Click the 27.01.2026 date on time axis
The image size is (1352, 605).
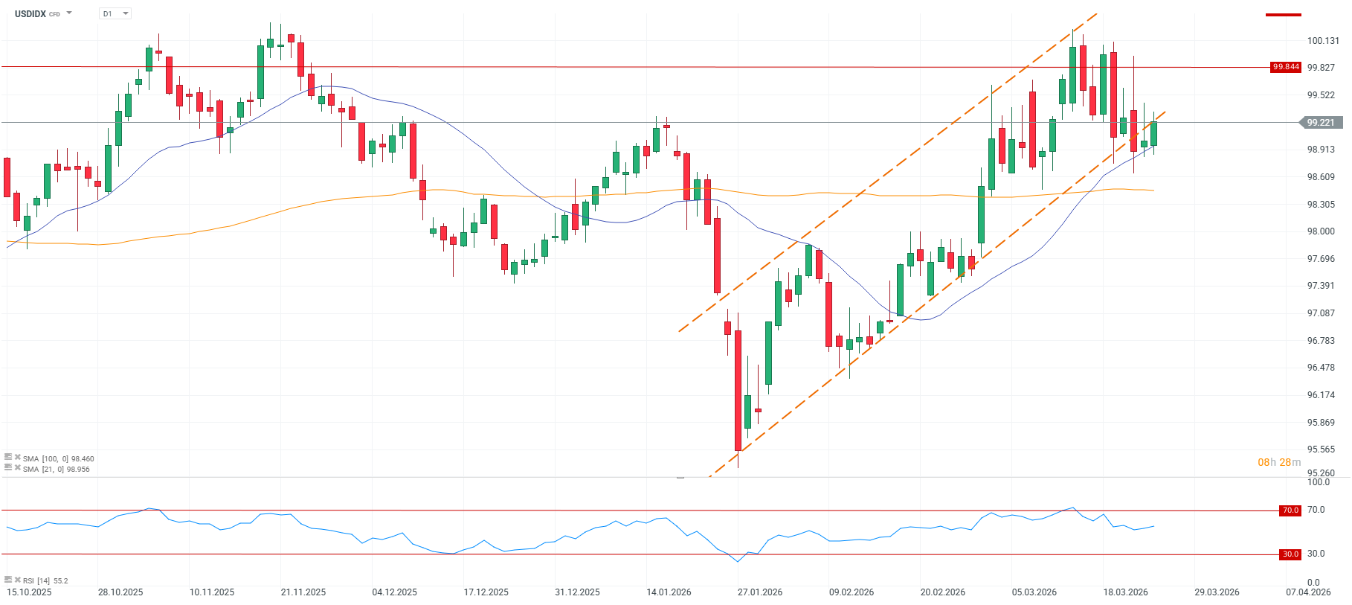(760, 592)
